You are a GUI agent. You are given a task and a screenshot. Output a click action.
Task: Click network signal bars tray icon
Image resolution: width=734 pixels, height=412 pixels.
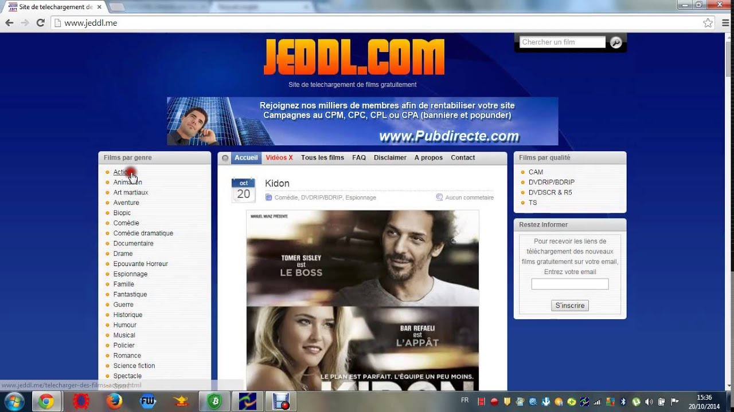pos(598,402)
